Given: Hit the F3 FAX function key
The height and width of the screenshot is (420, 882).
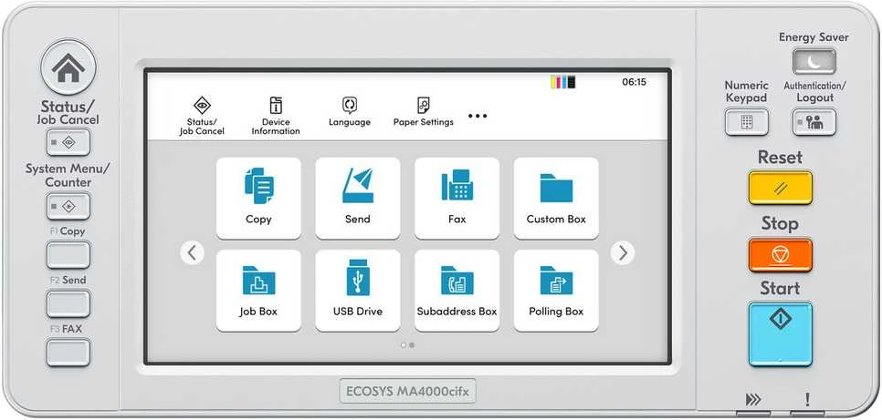Looking at the screenshot, I should (68, 353).
